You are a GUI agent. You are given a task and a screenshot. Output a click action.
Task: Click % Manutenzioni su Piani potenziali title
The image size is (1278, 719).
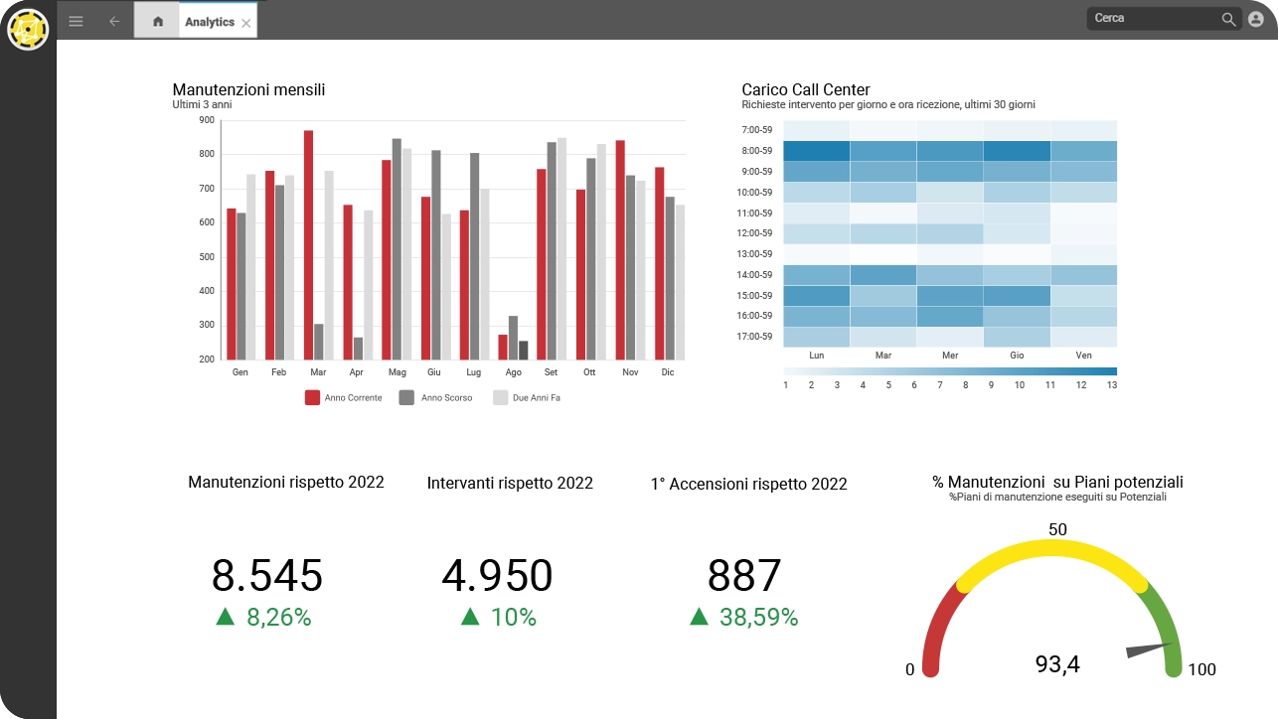pos(1057,483)
